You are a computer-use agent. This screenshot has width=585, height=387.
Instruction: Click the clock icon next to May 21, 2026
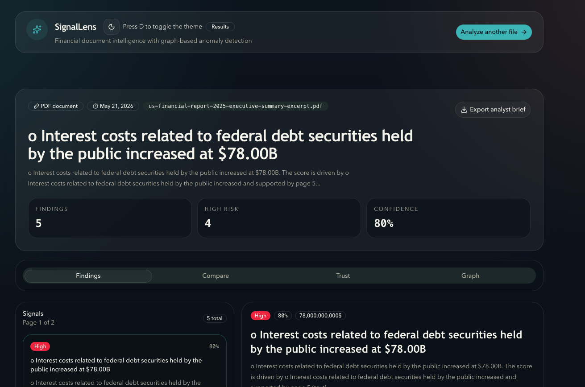coord(95,106)
